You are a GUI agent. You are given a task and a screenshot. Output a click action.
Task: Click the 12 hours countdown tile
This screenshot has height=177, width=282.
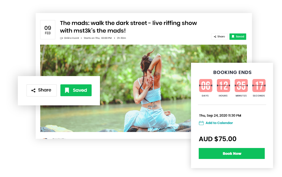(223, 86)
